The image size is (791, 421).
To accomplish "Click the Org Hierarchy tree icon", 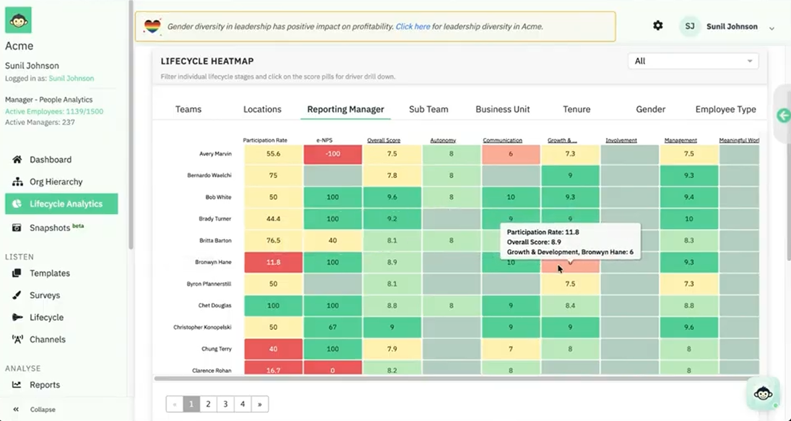I will coord(17,182).
